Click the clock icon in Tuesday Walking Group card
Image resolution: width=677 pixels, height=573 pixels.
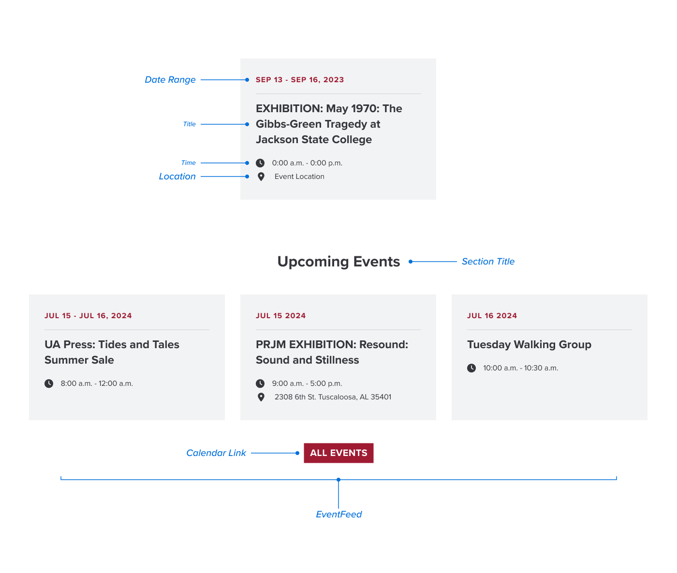click(471, 368)
